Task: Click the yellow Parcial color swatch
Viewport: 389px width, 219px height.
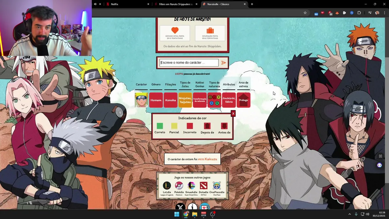Action: coord(174,126)
